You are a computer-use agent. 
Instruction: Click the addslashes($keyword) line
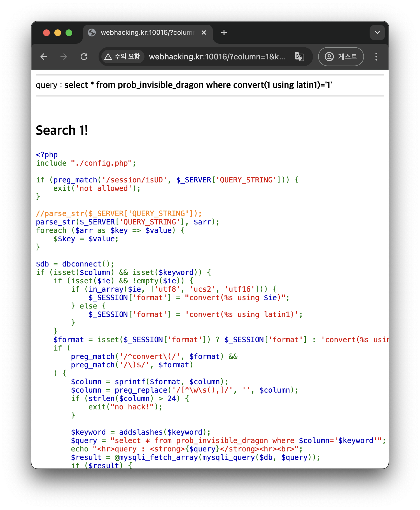pyautogui.click(x=141, y=432)
